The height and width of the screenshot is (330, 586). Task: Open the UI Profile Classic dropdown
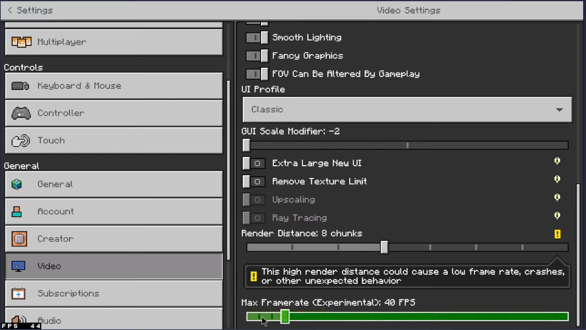click(x=407, y=110)
